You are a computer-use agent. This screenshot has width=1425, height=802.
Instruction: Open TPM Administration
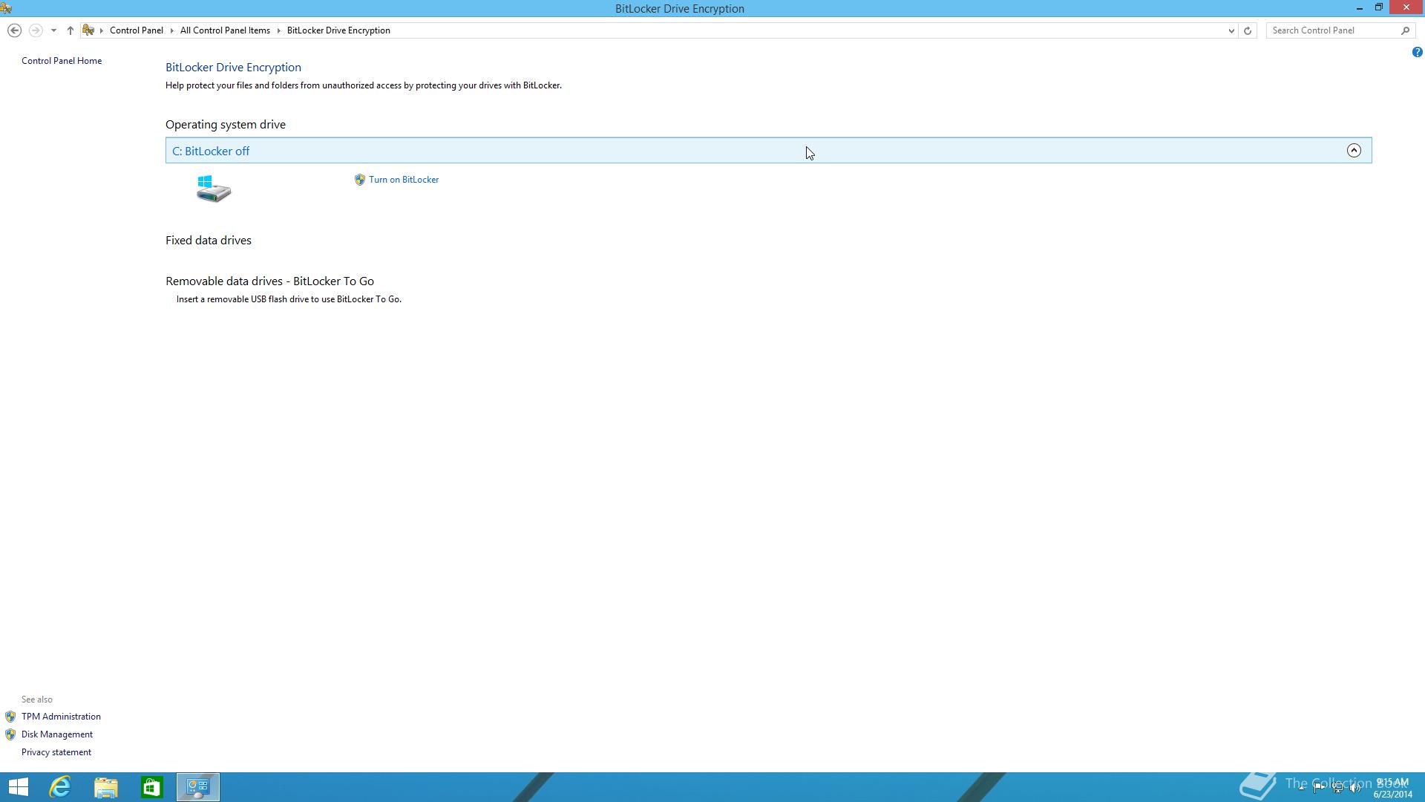tap(61, 717)
